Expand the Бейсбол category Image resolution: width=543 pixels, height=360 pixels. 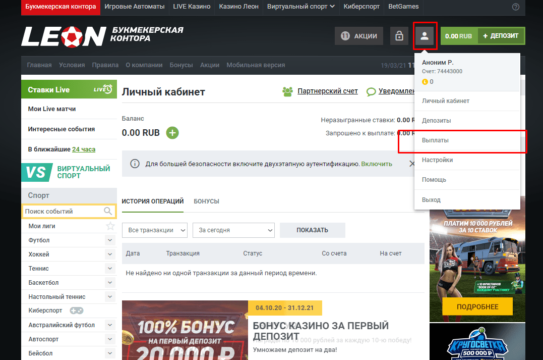[x=110, y=353]
